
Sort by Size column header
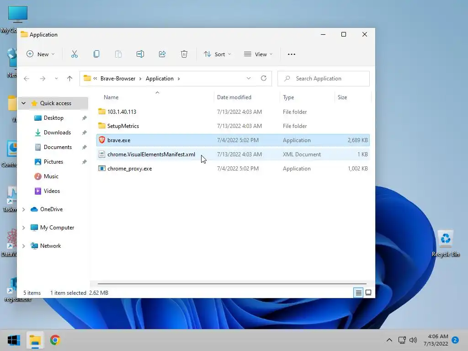pyautogui.click(x=342, y=97)
